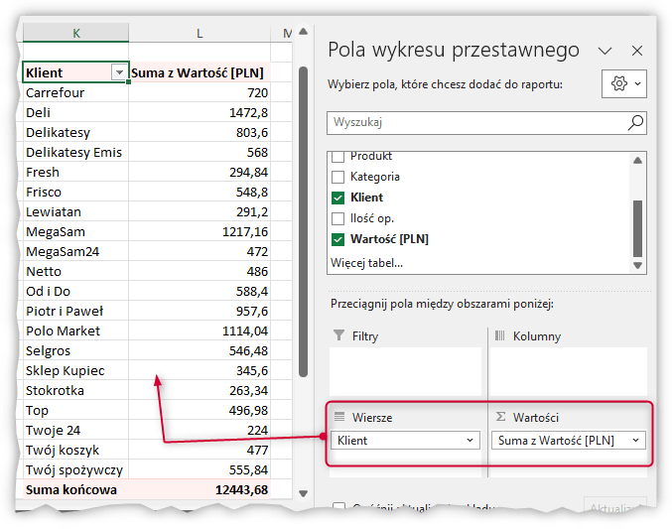Select the Suma końcowa cell

(x=75, y=489)
